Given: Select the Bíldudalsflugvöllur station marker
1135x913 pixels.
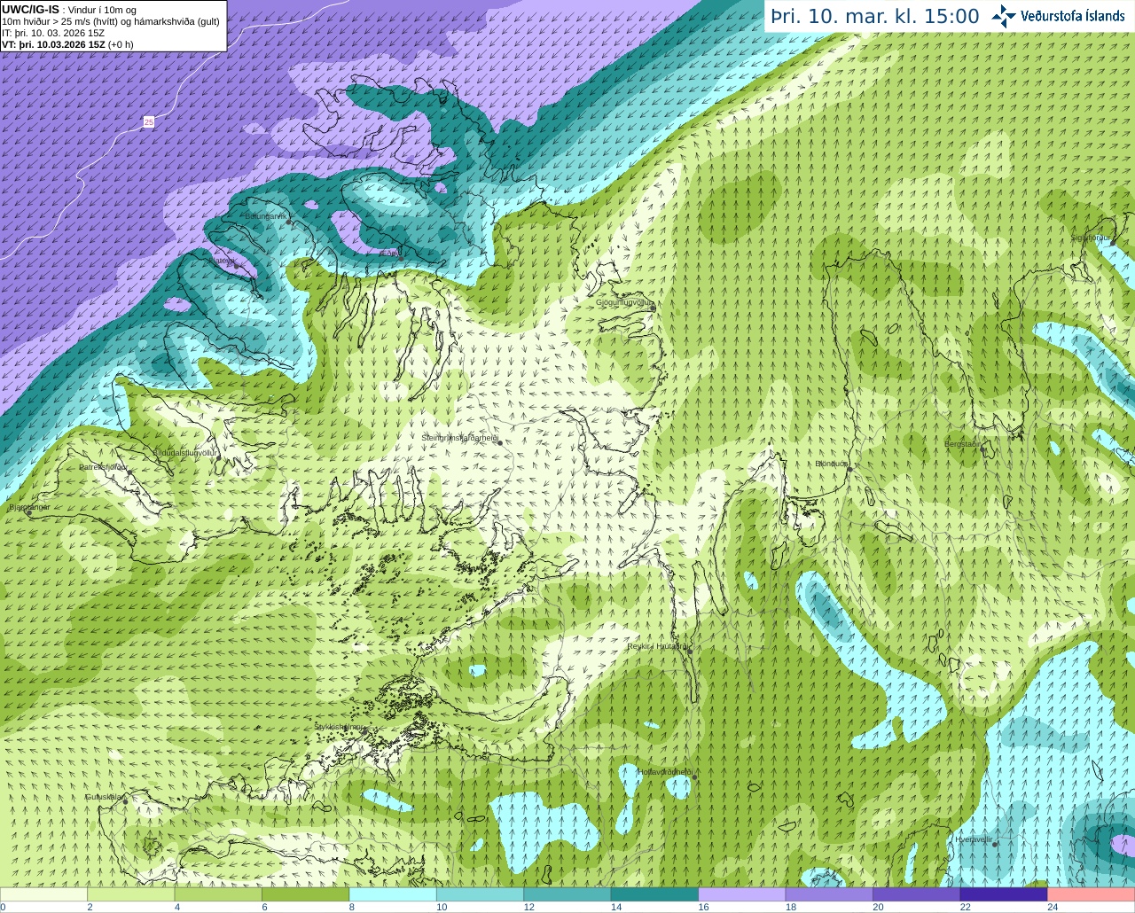Looking at the screenshot, I should click(x=219, y=457).
